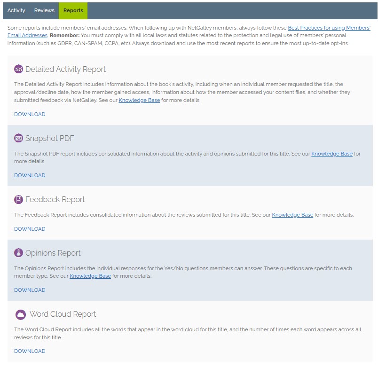The image size is (378, 367).
Task: Select the Reports tab
Action: point(73,10)
